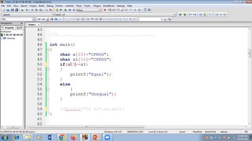252x141 pixels.
Task: Start debugging with the red arrow icon
Action: [105, 10]
